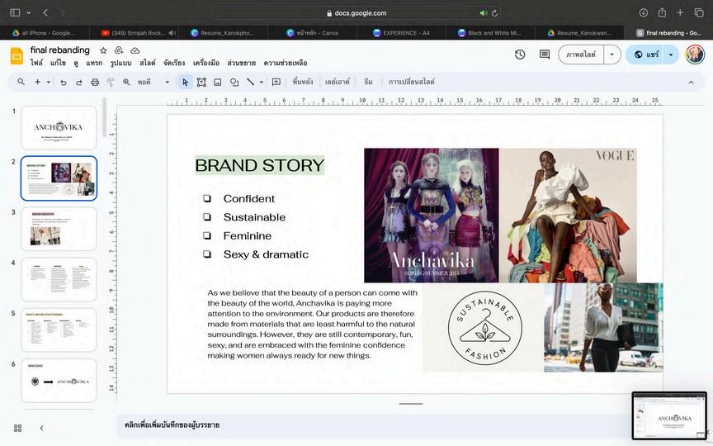Image resolution: width=713 pixels, height=446 pixels.
Task: Expand Safari sidebar dropdown chevron
Action: click(x=29, y=12)
